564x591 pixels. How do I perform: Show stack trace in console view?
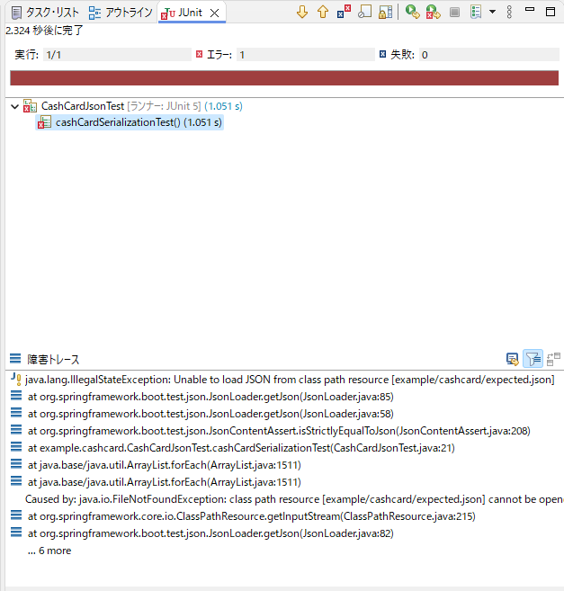tap(512, 359)
